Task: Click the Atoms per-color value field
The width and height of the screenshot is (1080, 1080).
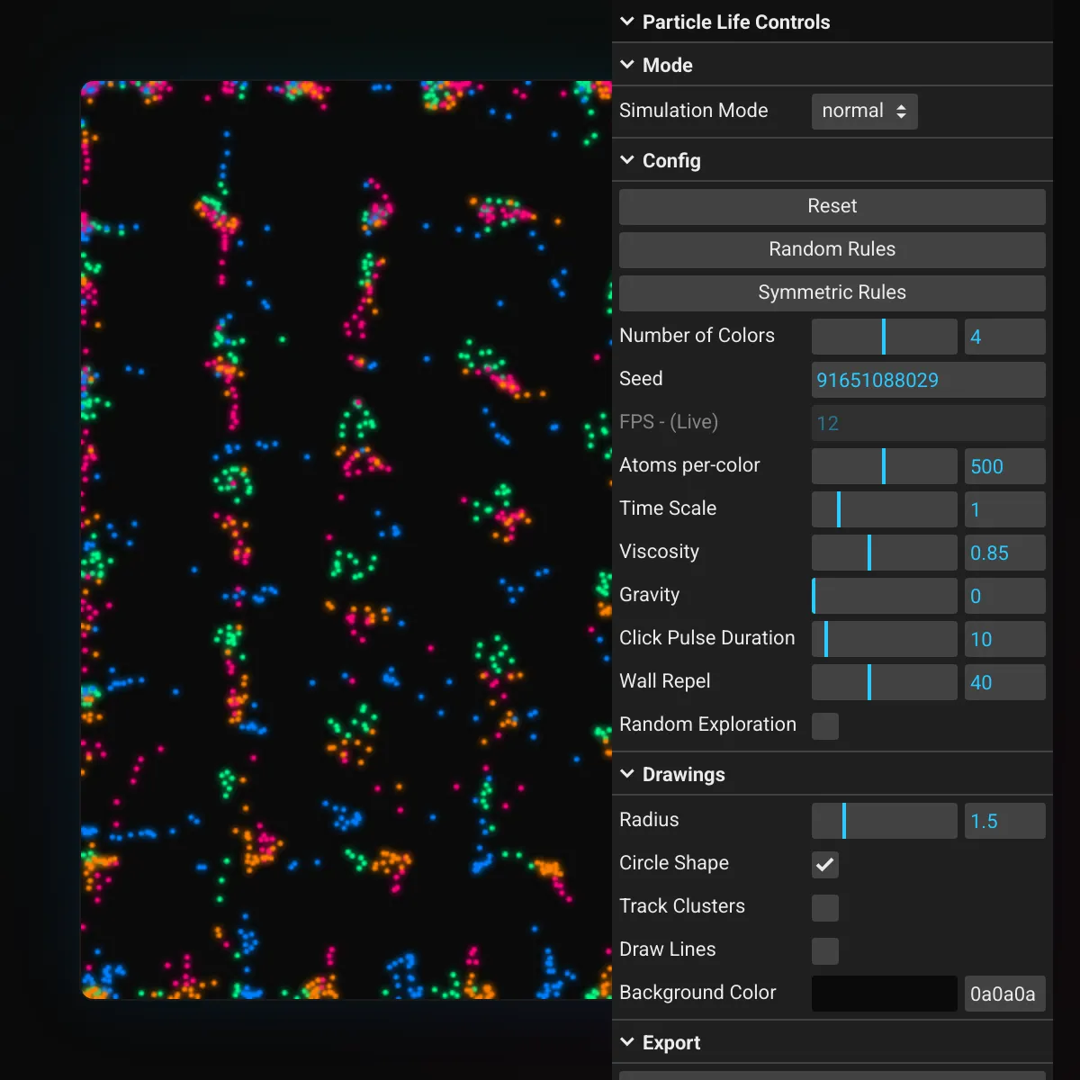Action: [1004, 466]
